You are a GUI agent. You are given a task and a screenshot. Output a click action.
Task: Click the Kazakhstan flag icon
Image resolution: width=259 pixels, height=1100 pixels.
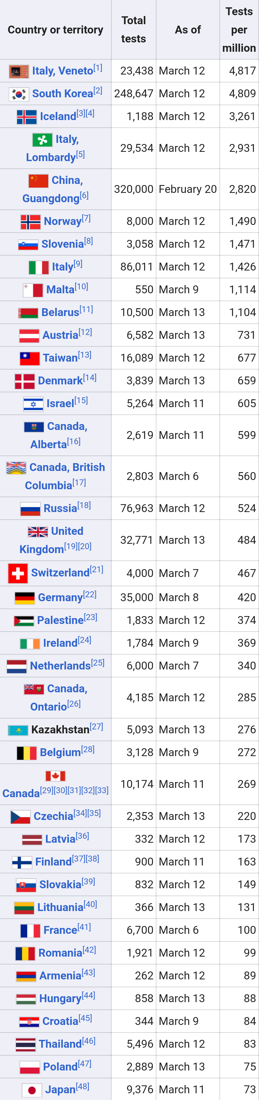(18, 730)
